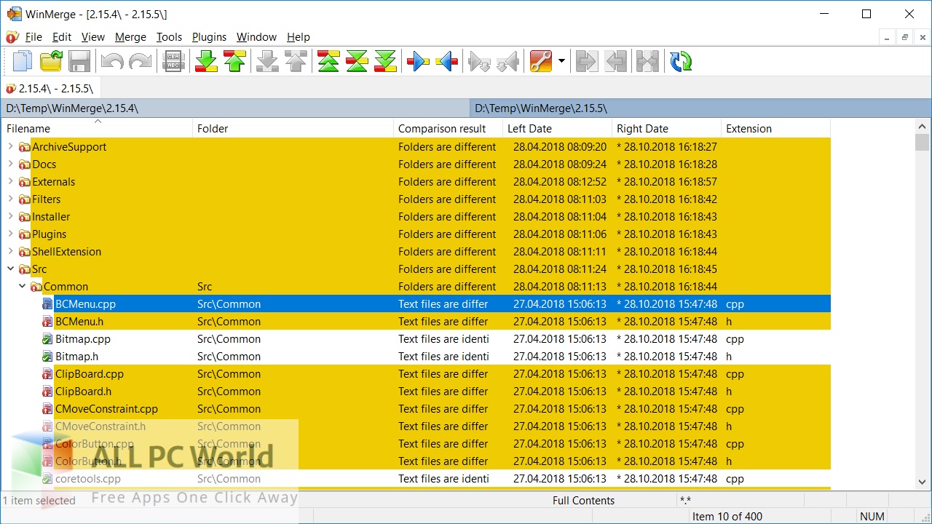Screen dimensions: 932x524
Task: Expand the Externals folder
Action: pyautogui.click(x=10, y=182)
